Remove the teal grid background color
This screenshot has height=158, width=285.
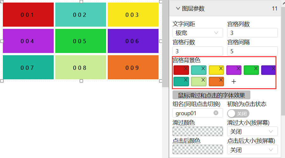coord(186,80)
